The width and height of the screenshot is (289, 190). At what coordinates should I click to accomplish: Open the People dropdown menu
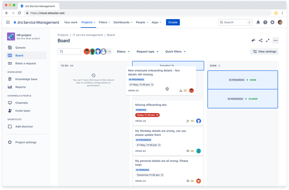142,22
